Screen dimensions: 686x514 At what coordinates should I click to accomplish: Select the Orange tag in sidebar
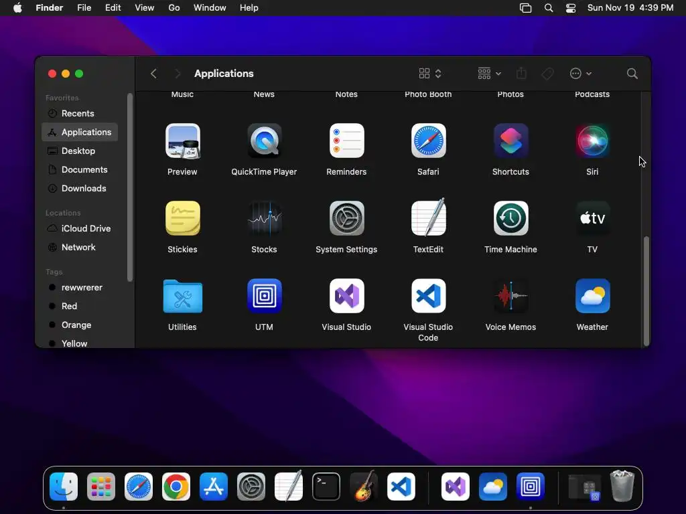click(80, 325)
